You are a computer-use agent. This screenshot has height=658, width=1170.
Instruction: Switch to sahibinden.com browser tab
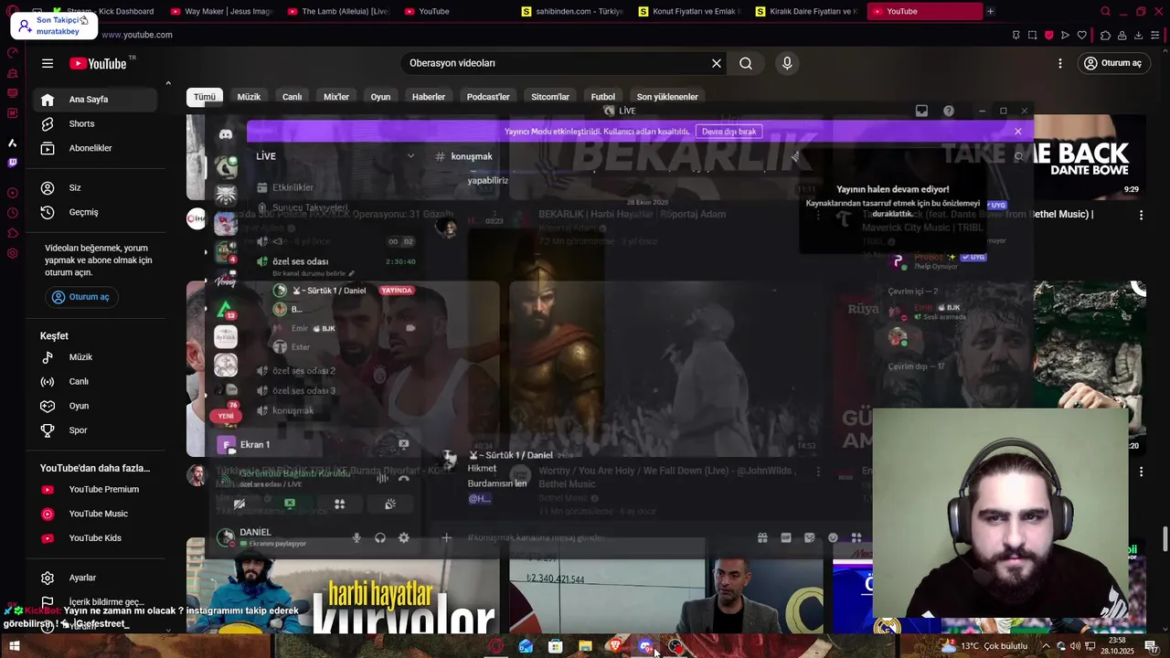pos(573,11)
